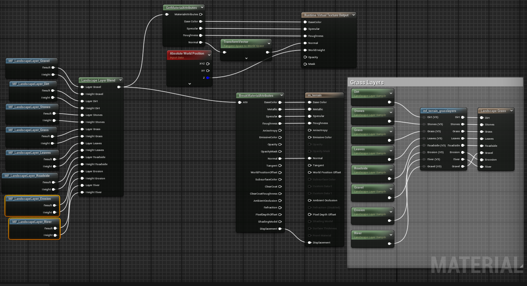Toggle the chevron on the Landscape Layer Blend node

(x=120, y=80)
